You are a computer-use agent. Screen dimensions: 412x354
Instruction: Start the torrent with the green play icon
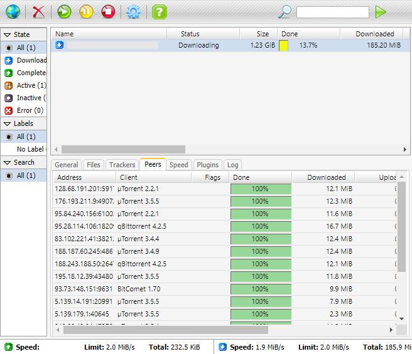tap(64, 11)
